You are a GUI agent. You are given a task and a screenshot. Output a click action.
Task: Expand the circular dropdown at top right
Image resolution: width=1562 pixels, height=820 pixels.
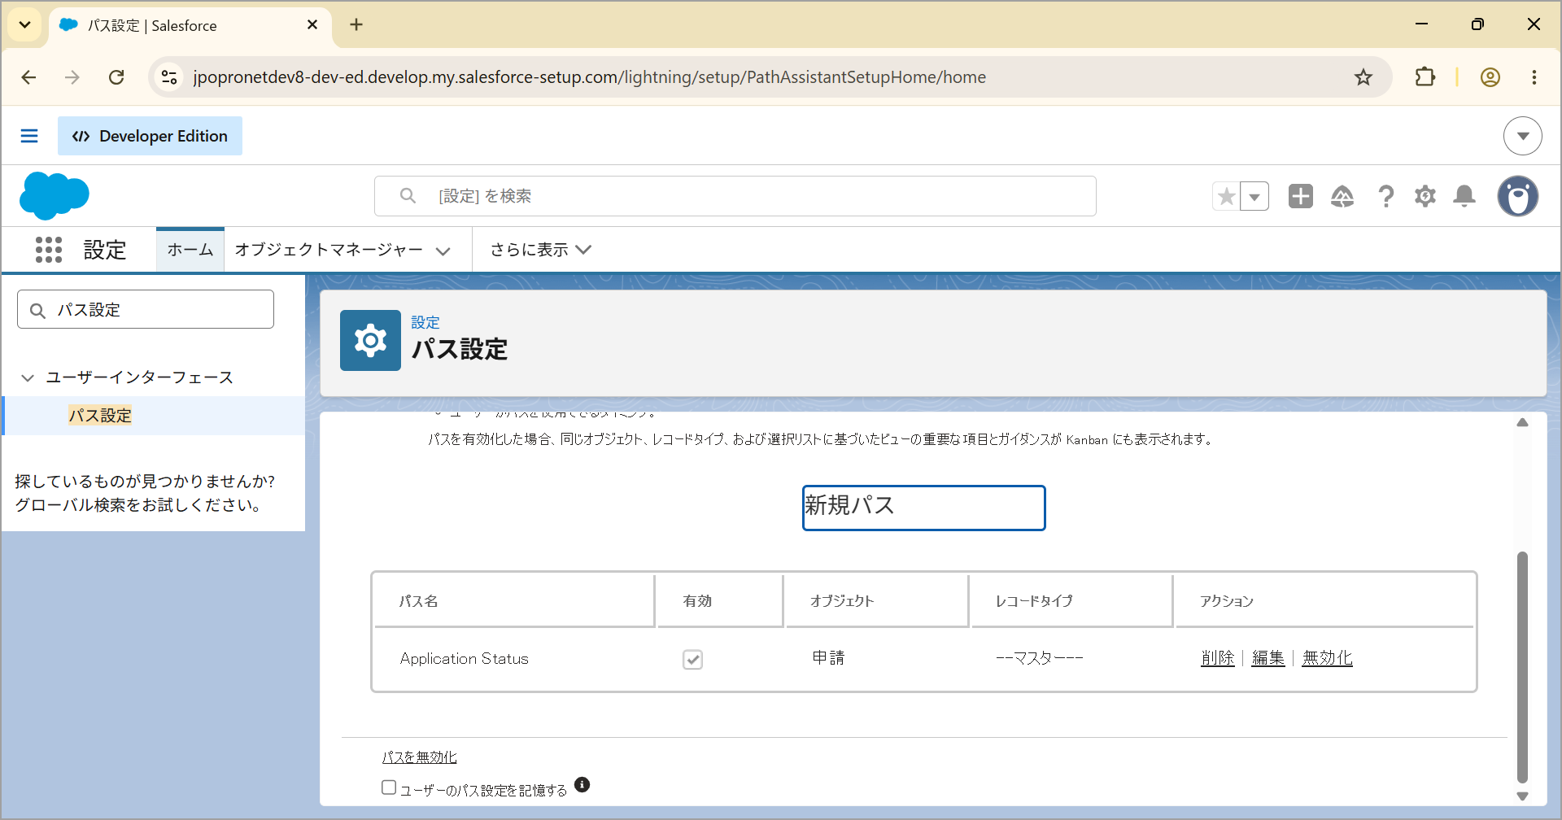click(x=1523, y=136)
